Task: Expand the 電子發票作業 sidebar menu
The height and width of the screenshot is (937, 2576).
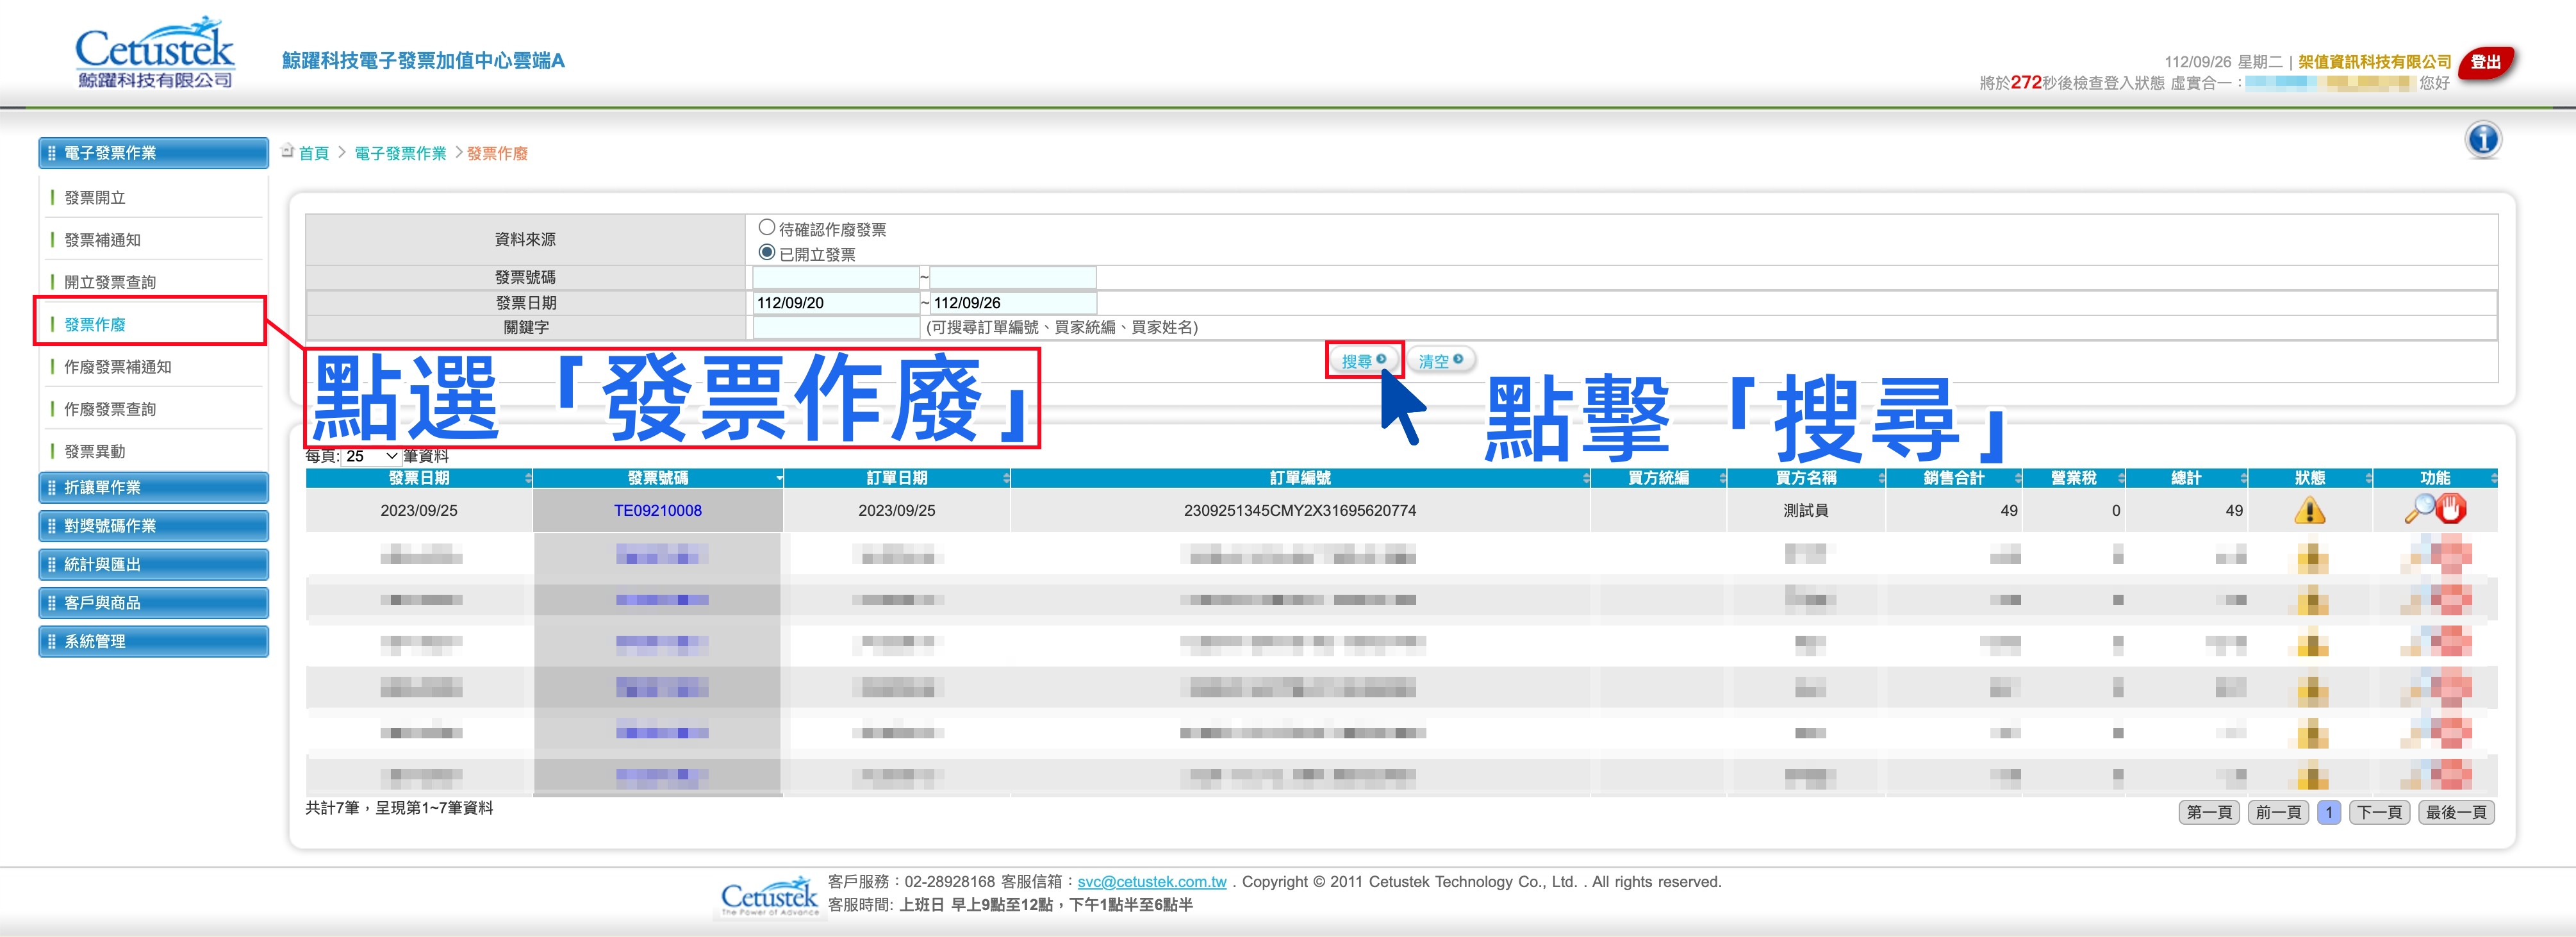Action: pyautogui.click(x=154, y=153)
